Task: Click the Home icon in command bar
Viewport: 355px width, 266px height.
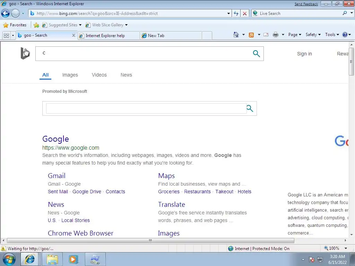Action: (x=236, y=35)
